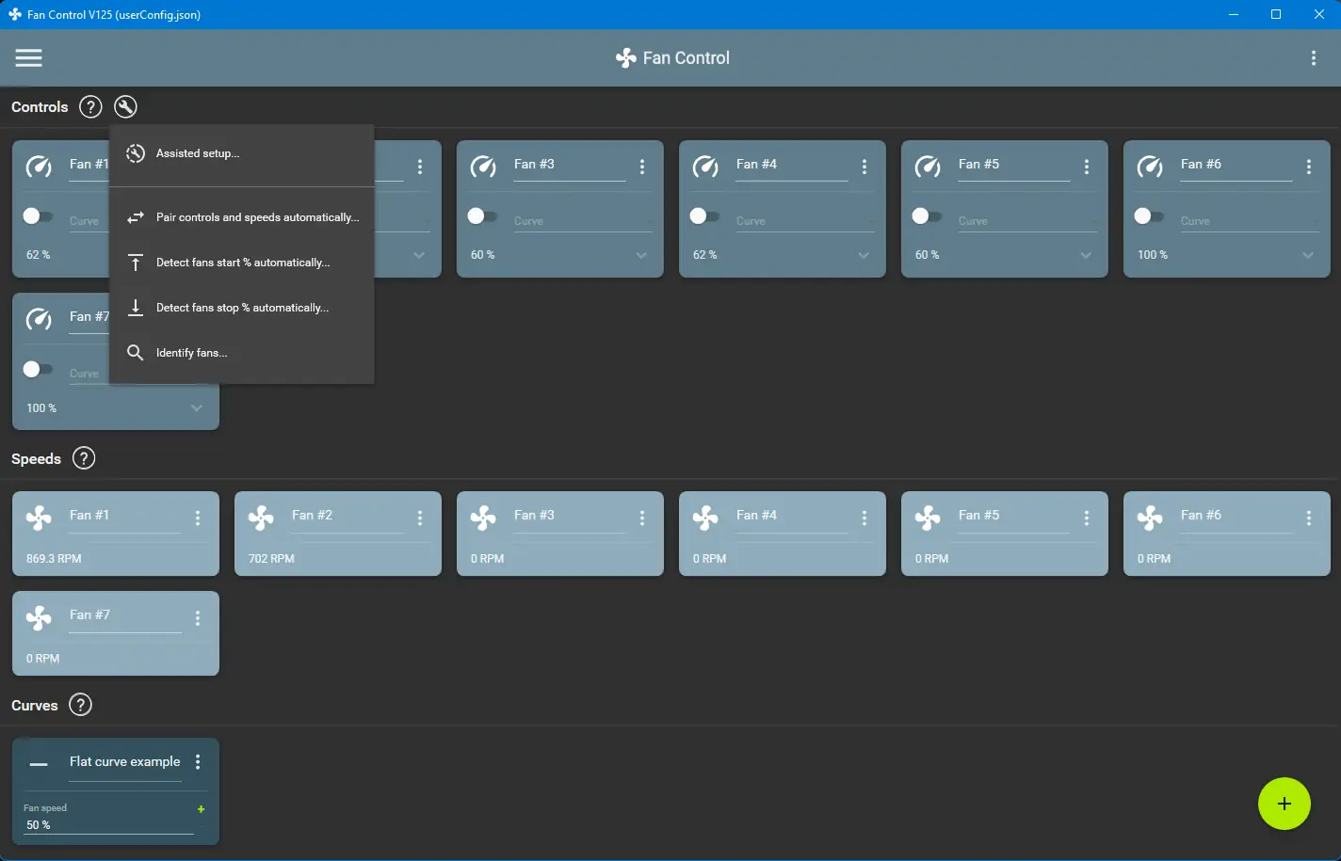Click the fan icon on Fan #2 speed card

click(x=261, y=518)
